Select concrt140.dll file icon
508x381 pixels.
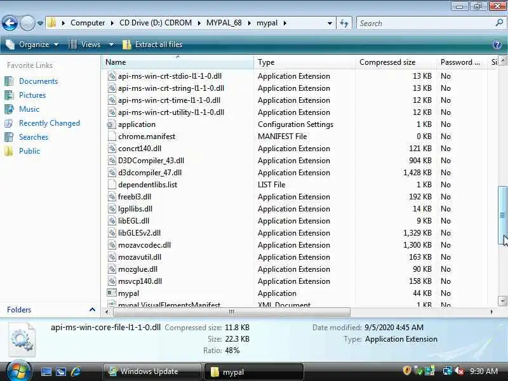(x=112, y=149)
